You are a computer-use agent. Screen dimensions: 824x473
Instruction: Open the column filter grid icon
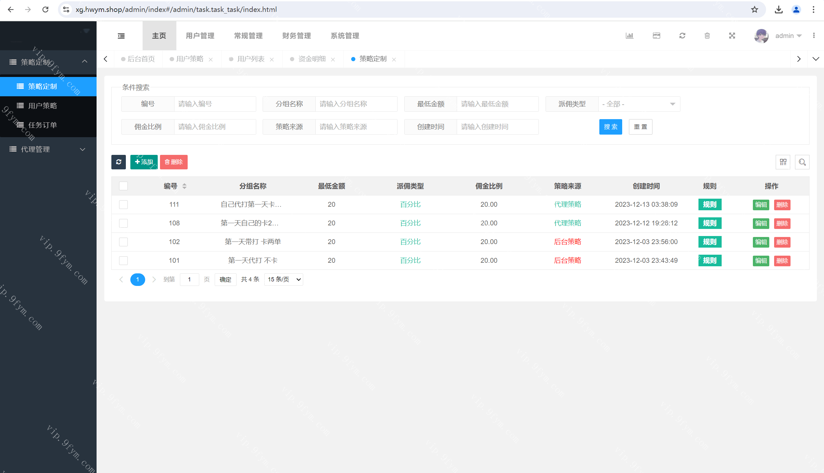(783, 162)
